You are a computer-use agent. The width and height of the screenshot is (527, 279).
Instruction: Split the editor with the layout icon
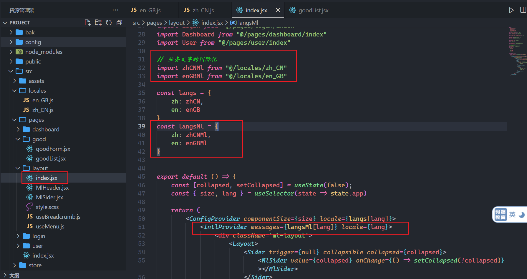tap(523, 10)
